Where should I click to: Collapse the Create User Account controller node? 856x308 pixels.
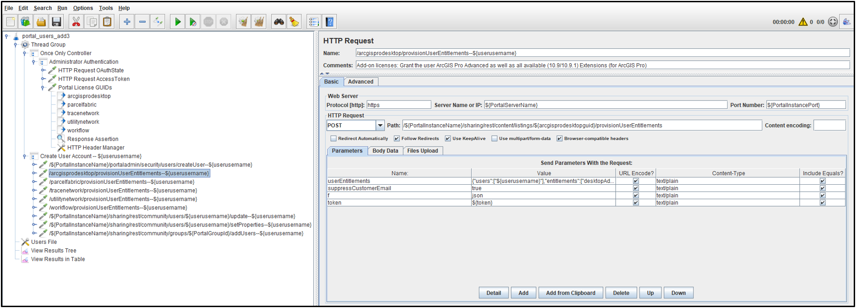(25, 157)
